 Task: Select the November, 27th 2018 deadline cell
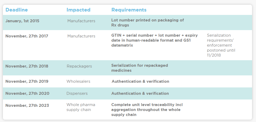pos(27,66)
